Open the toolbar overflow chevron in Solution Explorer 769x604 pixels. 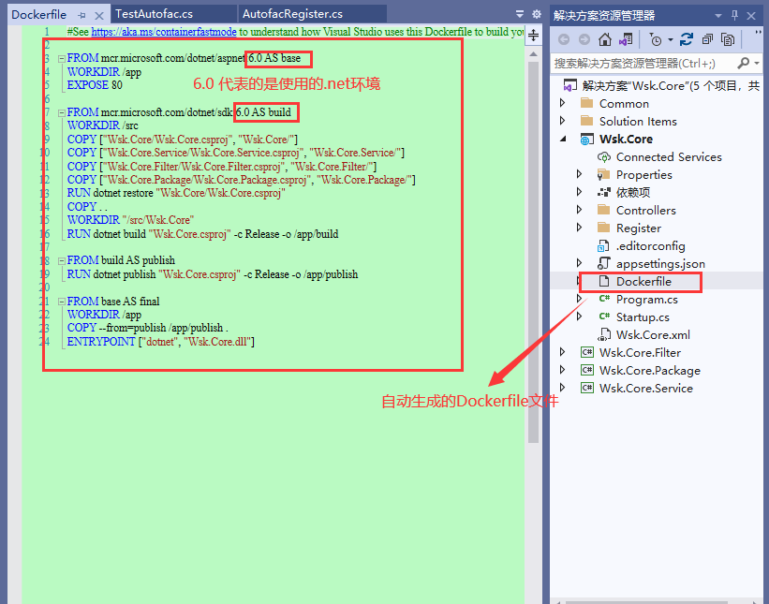pyautogui.click(x=758, y=34)
